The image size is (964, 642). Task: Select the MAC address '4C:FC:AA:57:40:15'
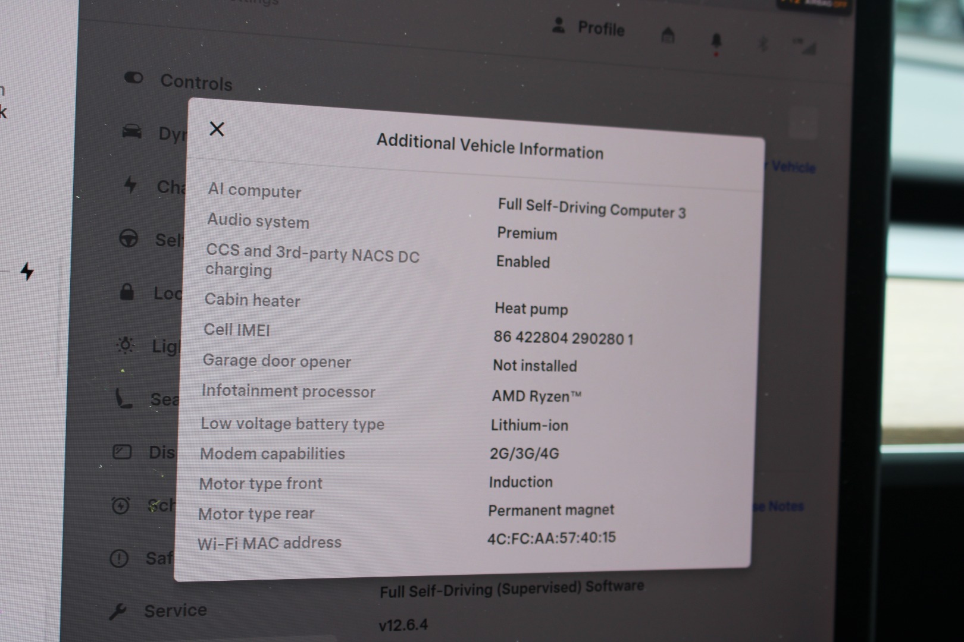coord(552,538)
